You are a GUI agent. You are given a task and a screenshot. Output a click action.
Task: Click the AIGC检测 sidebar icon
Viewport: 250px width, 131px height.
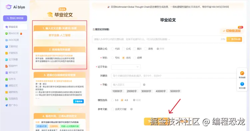coord(6,40)
